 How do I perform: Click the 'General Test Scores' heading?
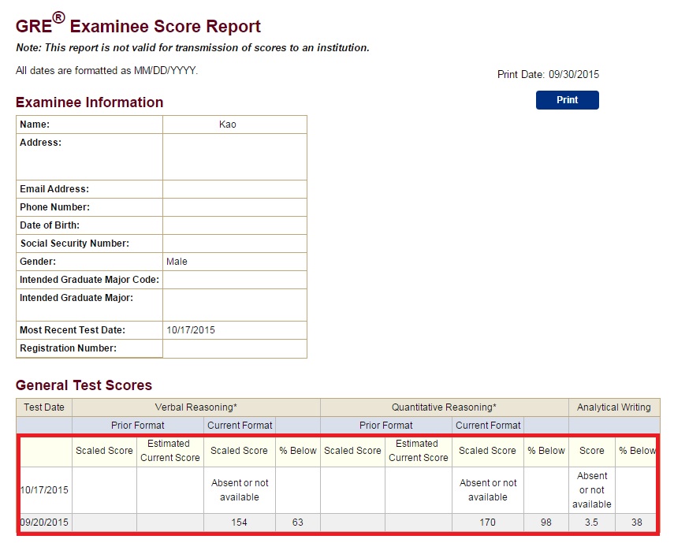coord(84,385)
